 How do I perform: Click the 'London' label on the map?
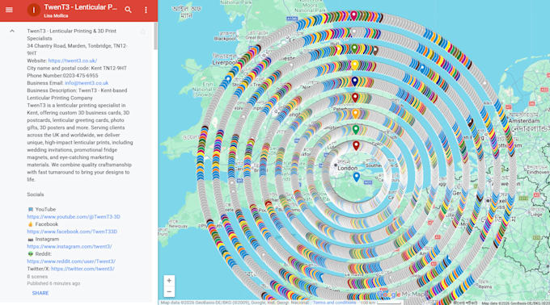[x=347, y=169]
